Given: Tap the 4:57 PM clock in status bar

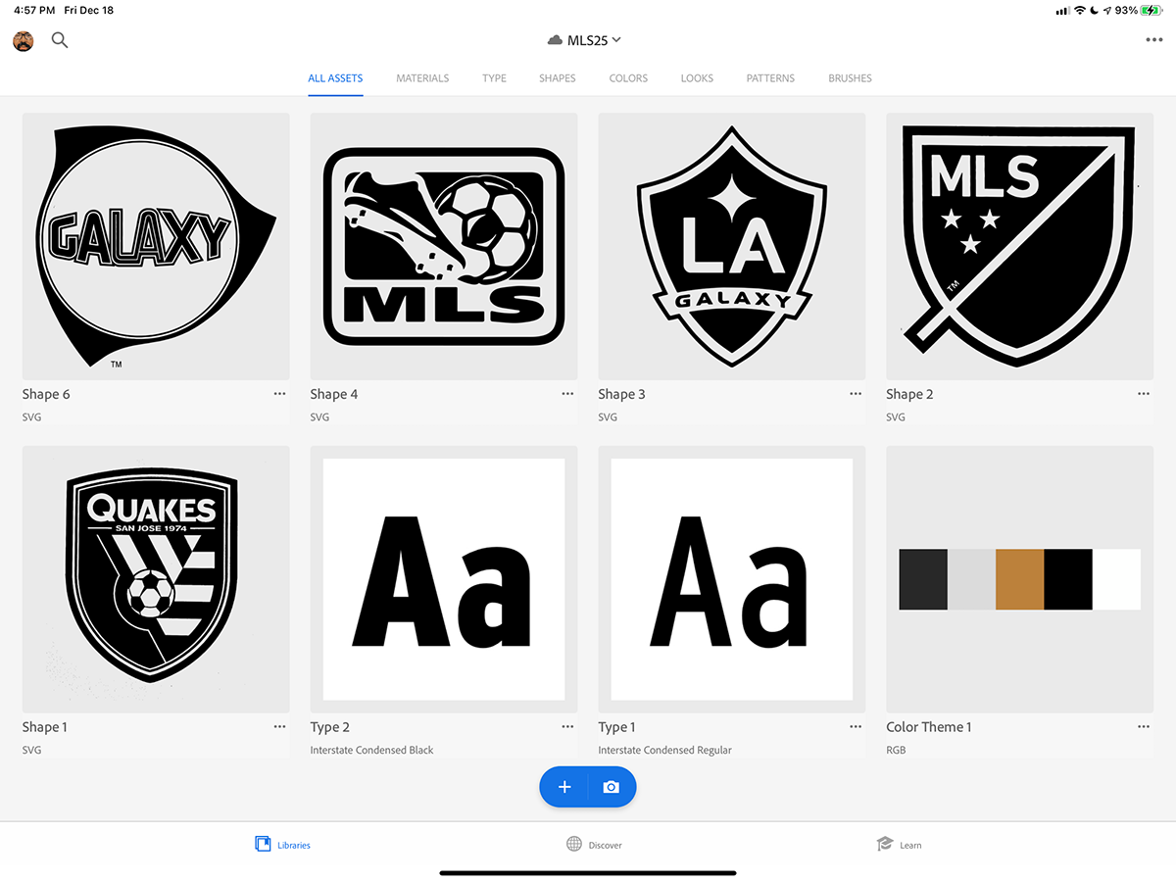Looking at the screenshot, I should pyautogui.click(x=34, y=10).
